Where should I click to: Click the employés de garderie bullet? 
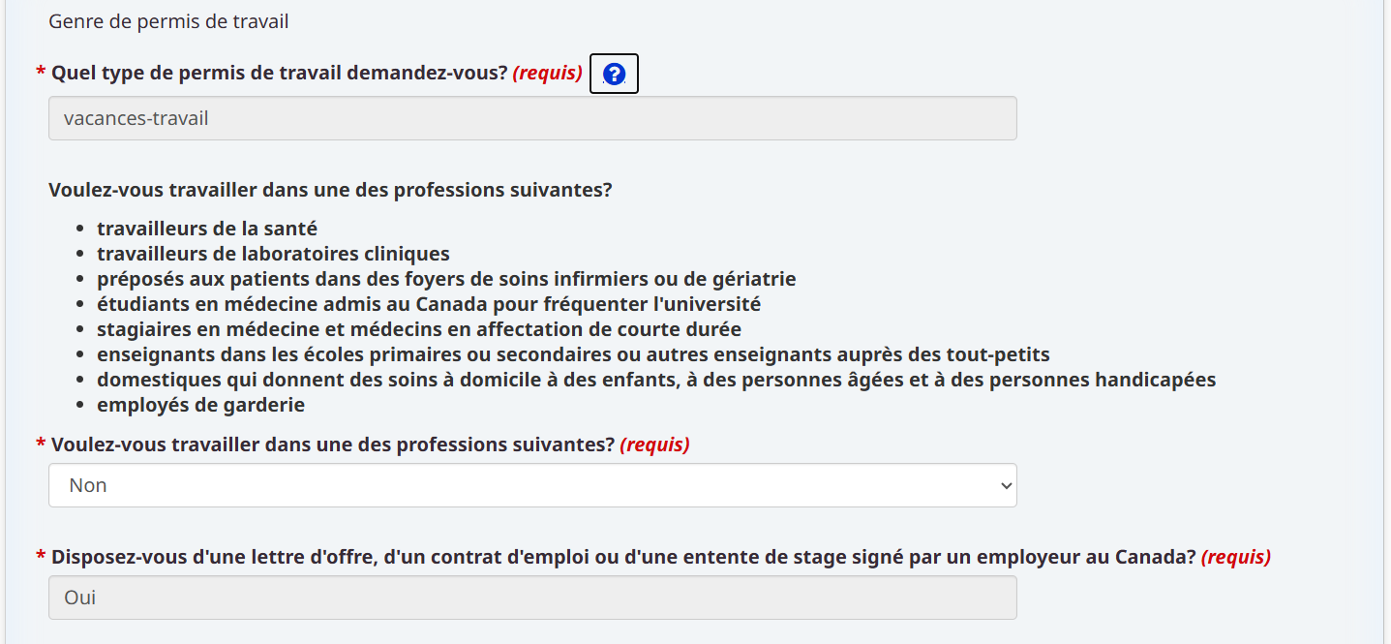[x=200, y=405]
